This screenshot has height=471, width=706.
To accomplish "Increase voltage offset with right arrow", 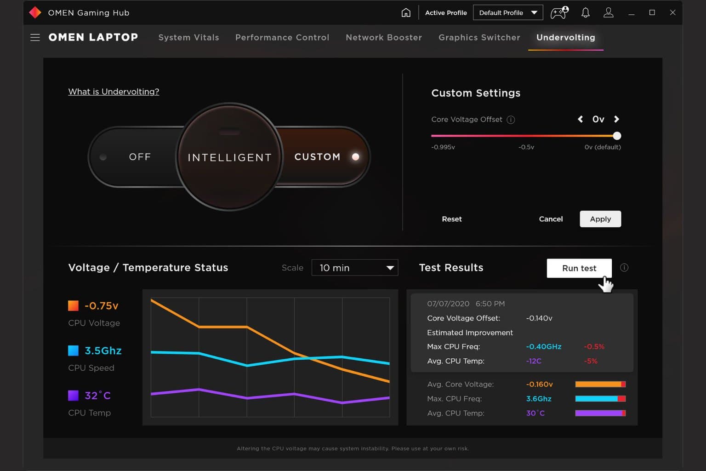I will coord(616,119).
